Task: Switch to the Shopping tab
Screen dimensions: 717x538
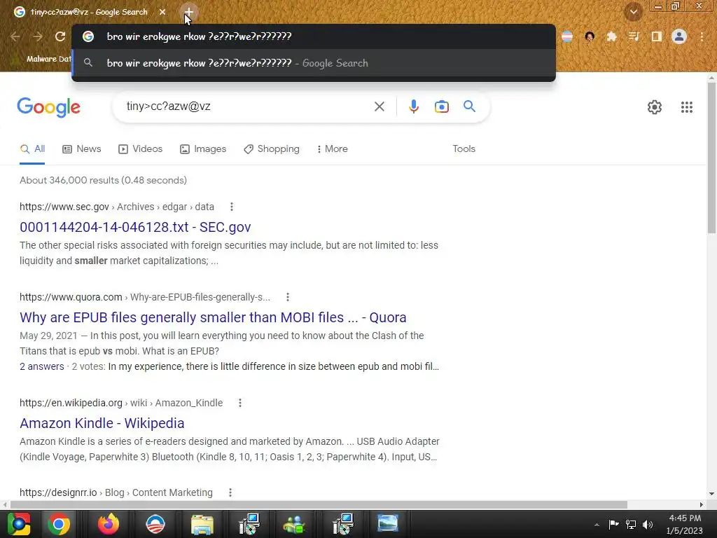Action: tap(272, 149)
